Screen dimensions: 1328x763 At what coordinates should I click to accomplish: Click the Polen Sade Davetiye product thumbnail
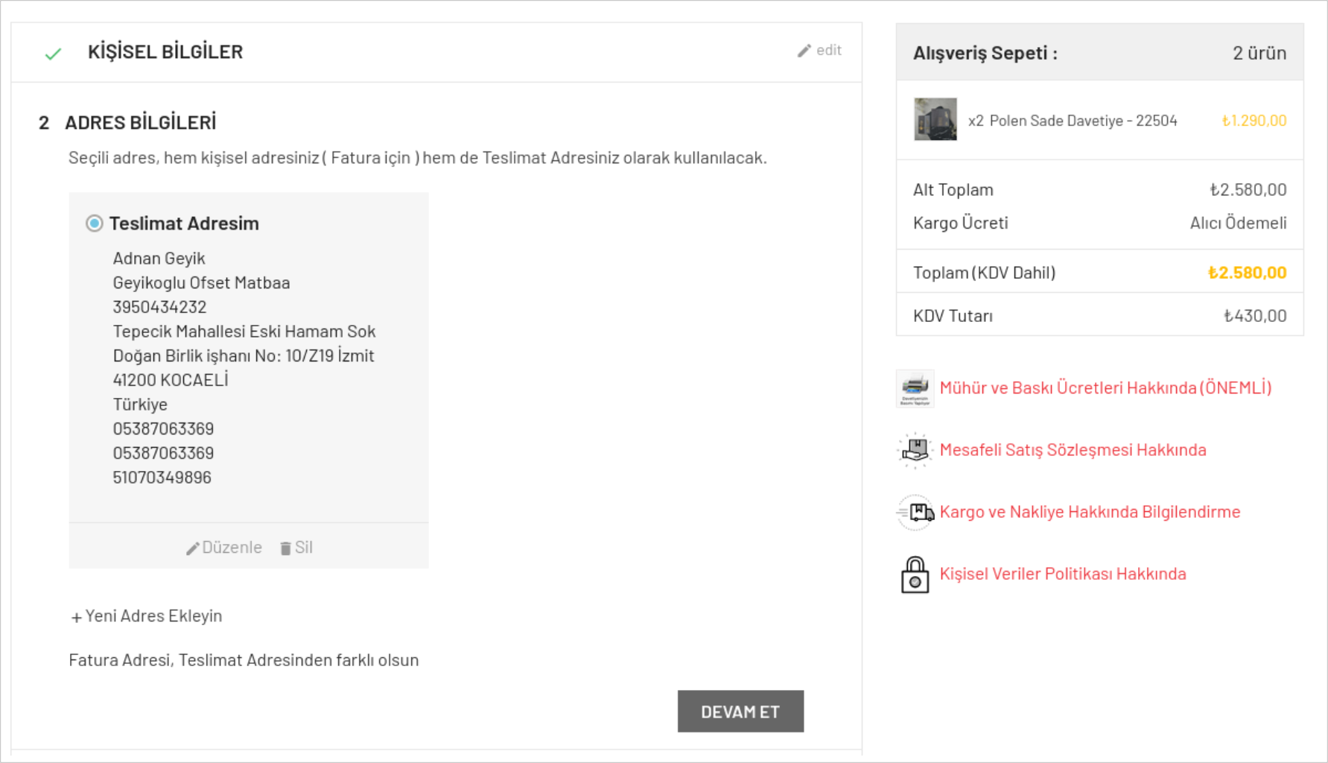click(x=935, y=119)
